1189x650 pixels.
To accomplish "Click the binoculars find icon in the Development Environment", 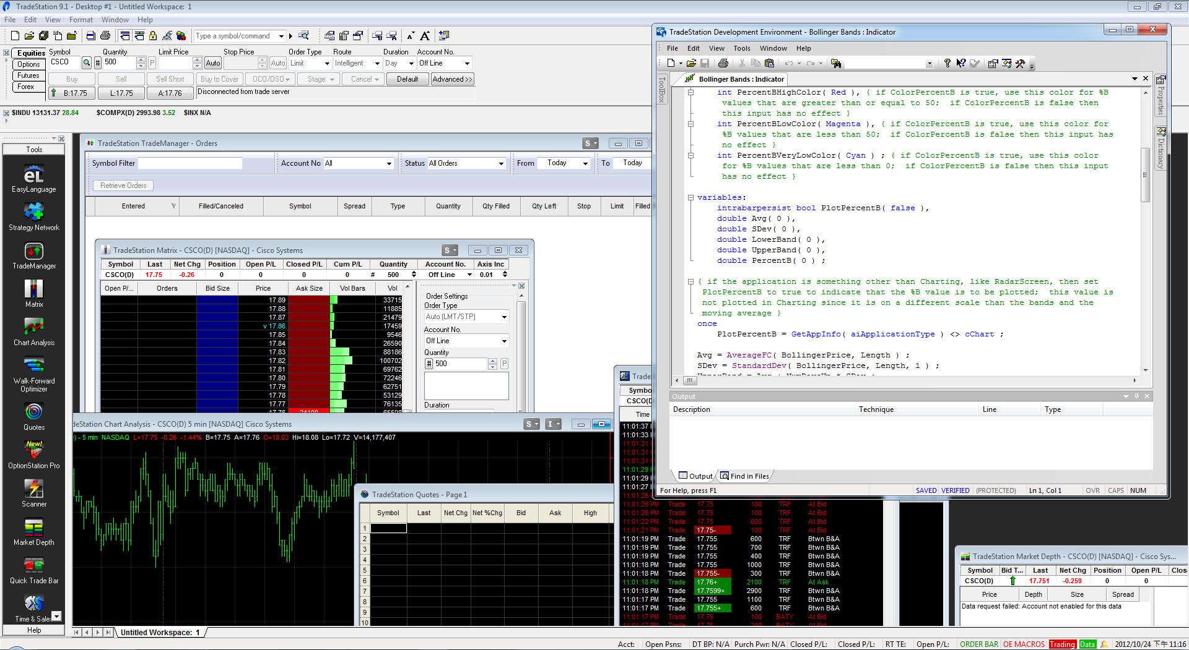I will pos(836,63).
